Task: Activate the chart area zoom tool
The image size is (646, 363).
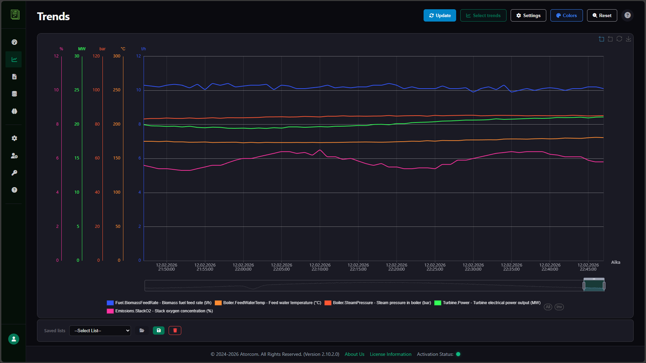Action: click(601, 39)
